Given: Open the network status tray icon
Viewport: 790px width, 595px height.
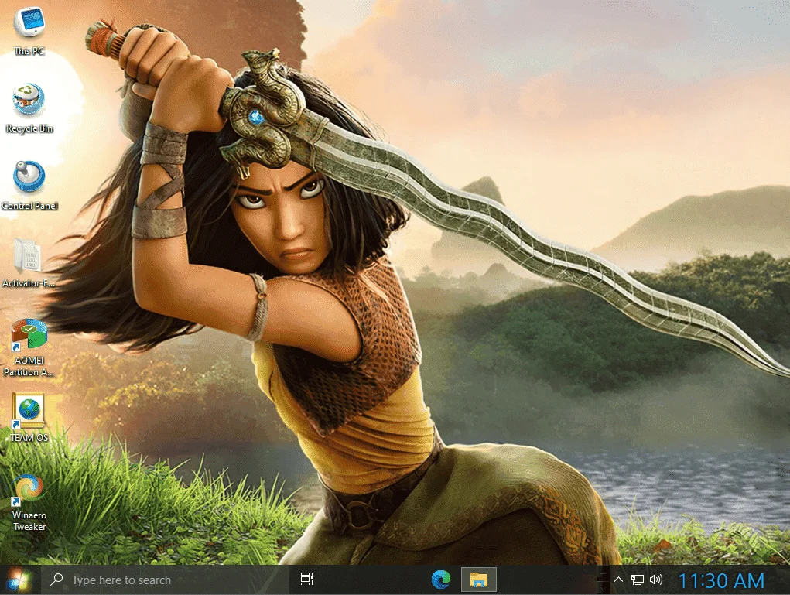Looking at the screenshot, I should 638,580.
